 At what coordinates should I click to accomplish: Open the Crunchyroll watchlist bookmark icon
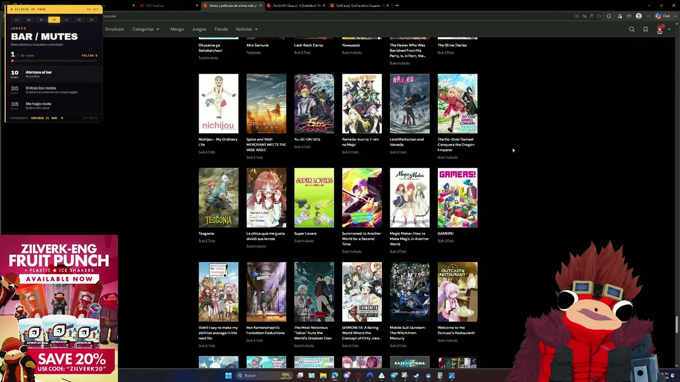tap(645, 29)
